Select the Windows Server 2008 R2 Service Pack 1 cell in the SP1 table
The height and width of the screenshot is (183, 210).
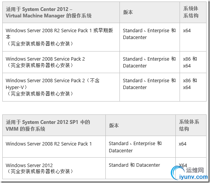coord(54,147)
